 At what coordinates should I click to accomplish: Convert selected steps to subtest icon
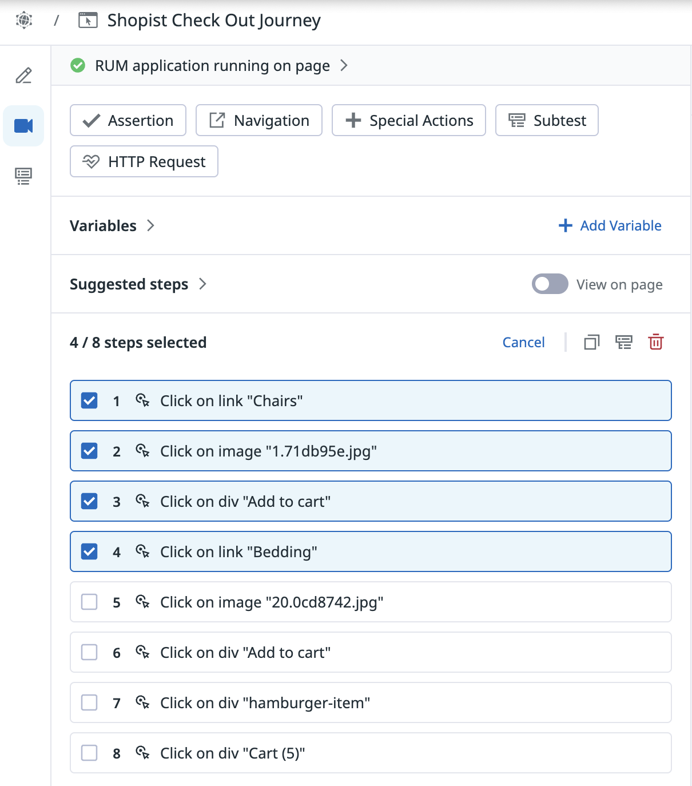tap(624, 342)
